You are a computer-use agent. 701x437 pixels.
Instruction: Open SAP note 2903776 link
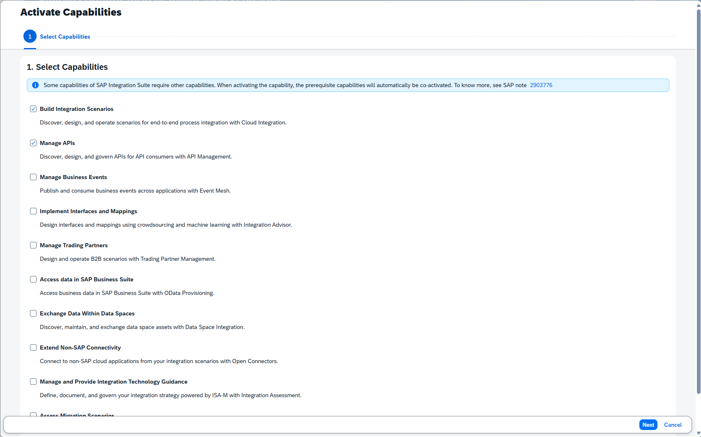pos(541,85)
